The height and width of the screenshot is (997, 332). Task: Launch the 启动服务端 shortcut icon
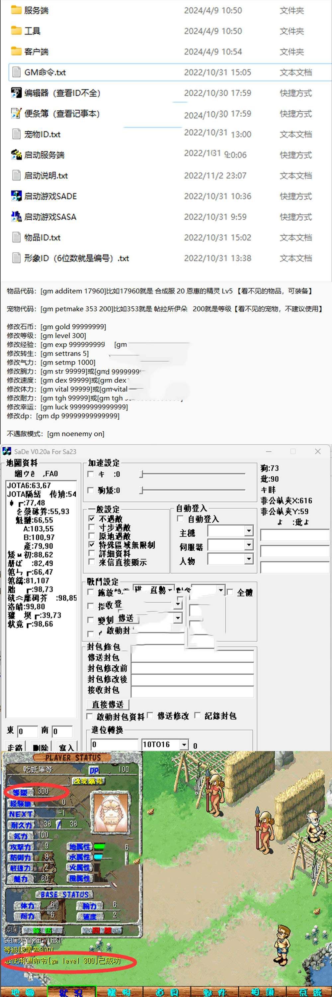pos(16,155)
